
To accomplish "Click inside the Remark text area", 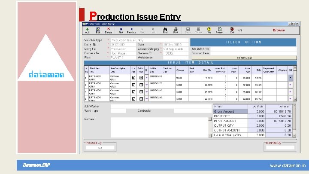I will coord(159,128).
